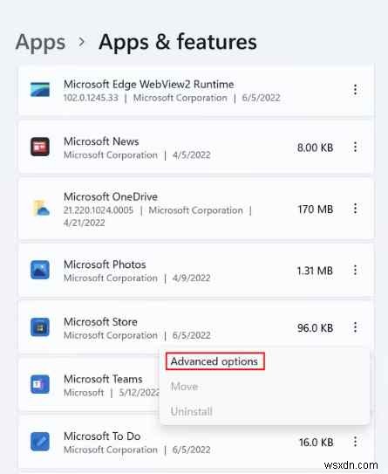Click the Microsoft OneDrive app icon

pos(40,209)
